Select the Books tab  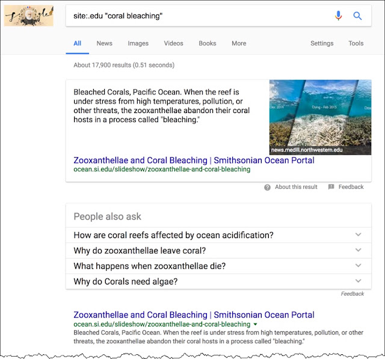coord(208,43)
